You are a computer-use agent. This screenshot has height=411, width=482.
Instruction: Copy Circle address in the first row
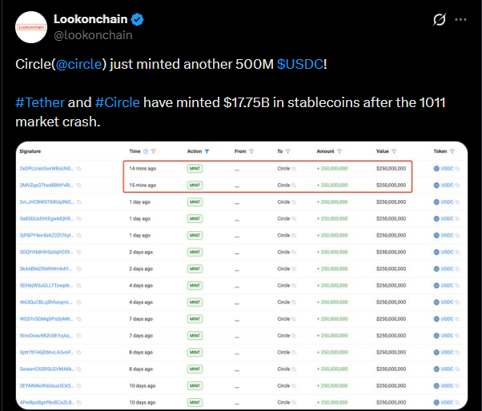pyautogui.click(x=294, y=169)
